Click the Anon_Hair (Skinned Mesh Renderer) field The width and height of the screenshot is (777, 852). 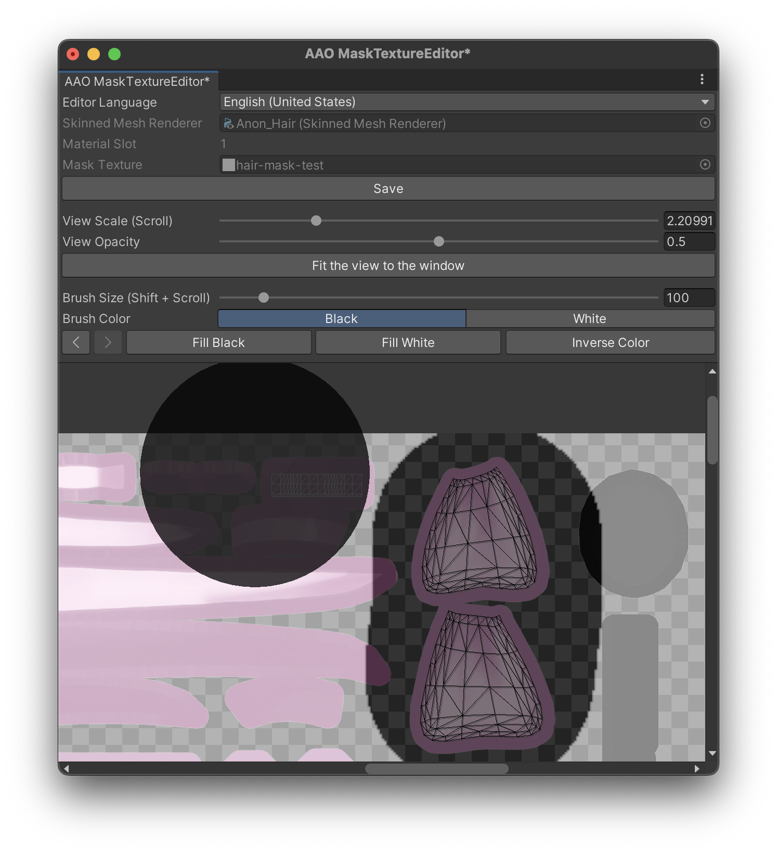coord(467,123)
